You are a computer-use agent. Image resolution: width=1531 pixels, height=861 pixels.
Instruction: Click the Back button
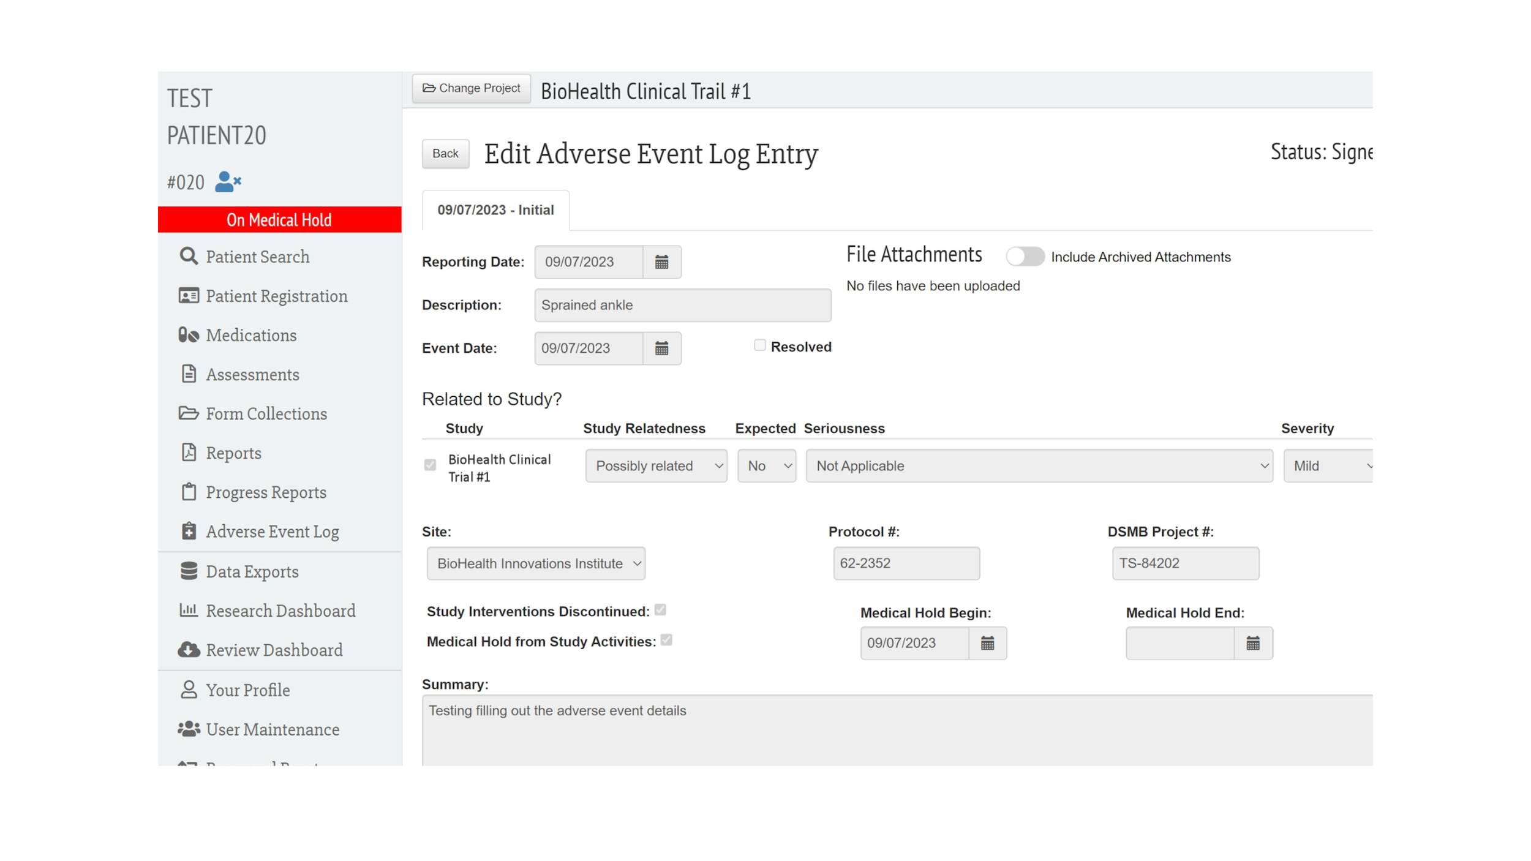coord(445,154)
